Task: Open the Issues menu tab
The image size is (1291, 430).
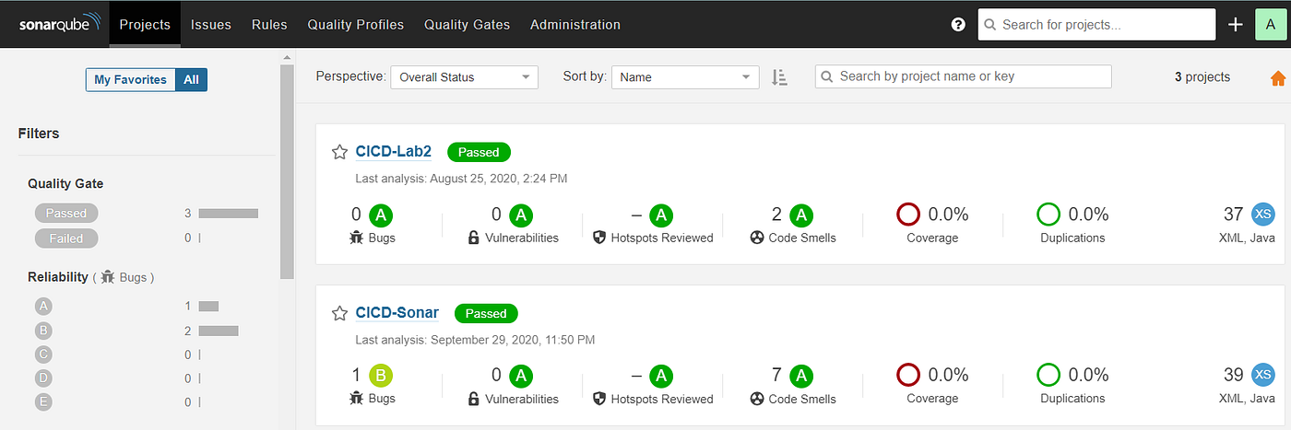Action: (211, 25)
